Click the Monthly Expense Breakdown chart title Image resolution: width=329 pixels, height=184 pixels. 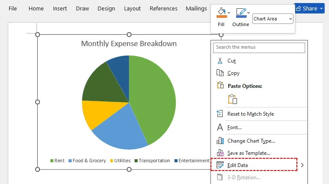pyautogui.click(x=129, y=43)
